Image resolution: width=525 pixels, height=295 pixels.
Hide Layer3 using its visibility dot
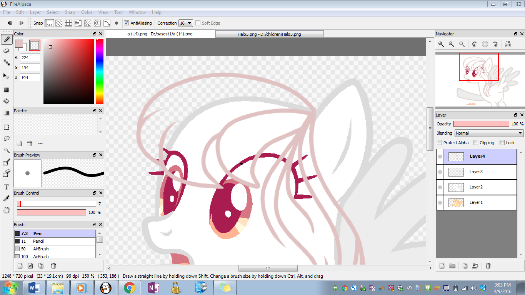440,172
